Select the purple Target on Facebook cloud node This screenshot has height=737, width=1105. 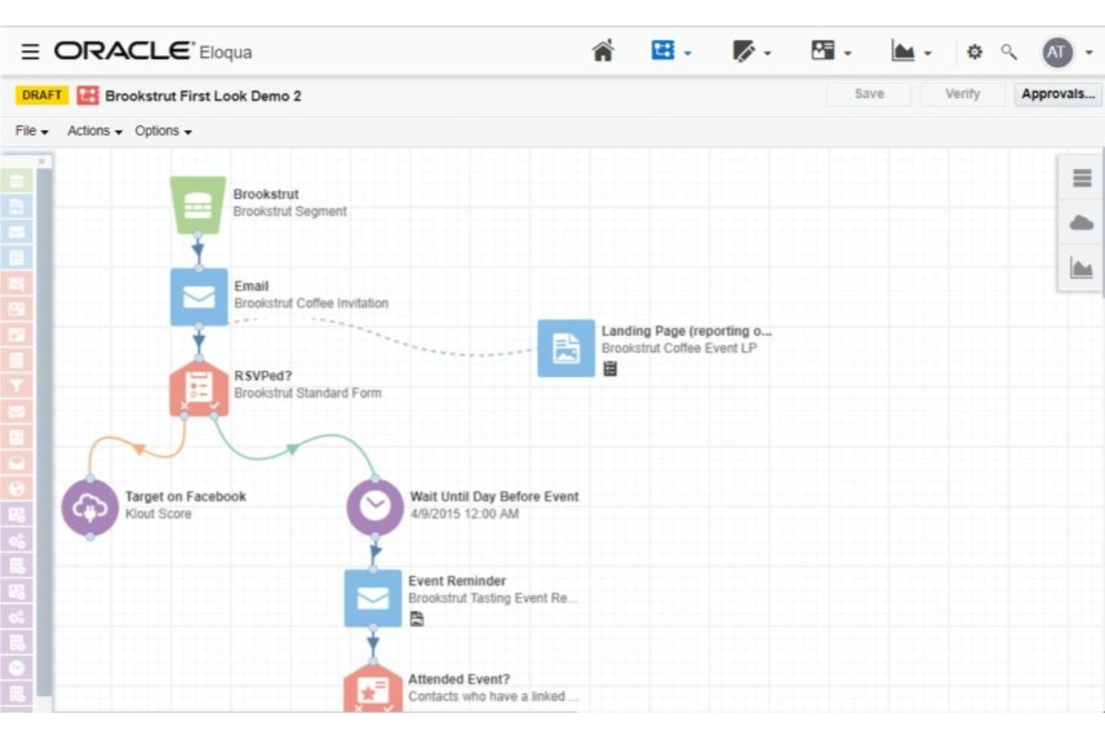[90, 508]
